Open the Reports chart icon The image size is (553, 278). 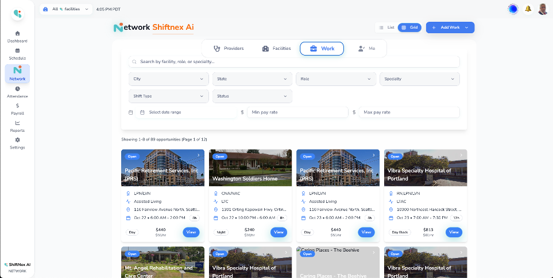point(17,123)
